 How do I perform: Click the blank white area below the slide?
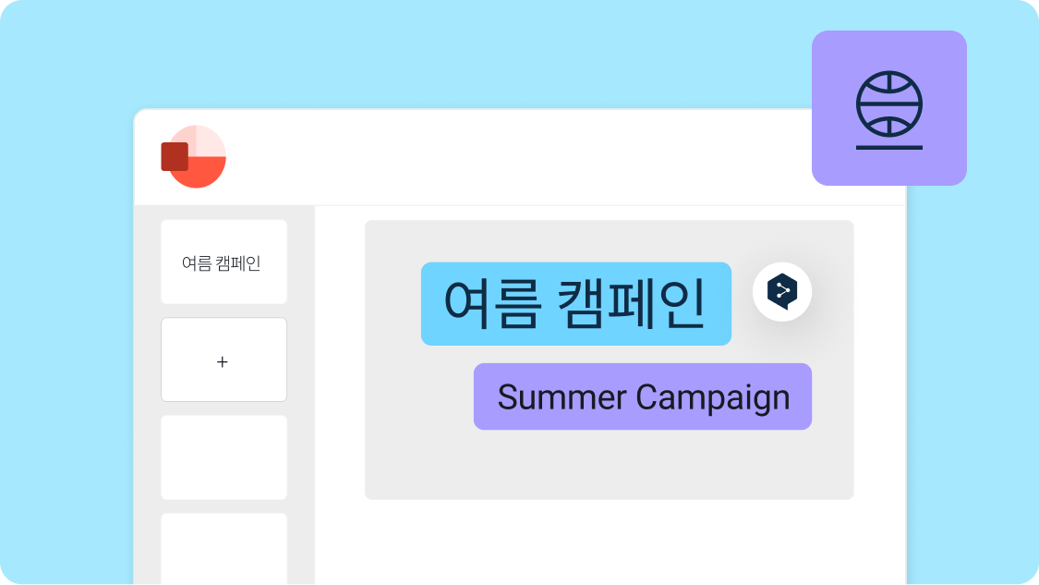[610, 543]
